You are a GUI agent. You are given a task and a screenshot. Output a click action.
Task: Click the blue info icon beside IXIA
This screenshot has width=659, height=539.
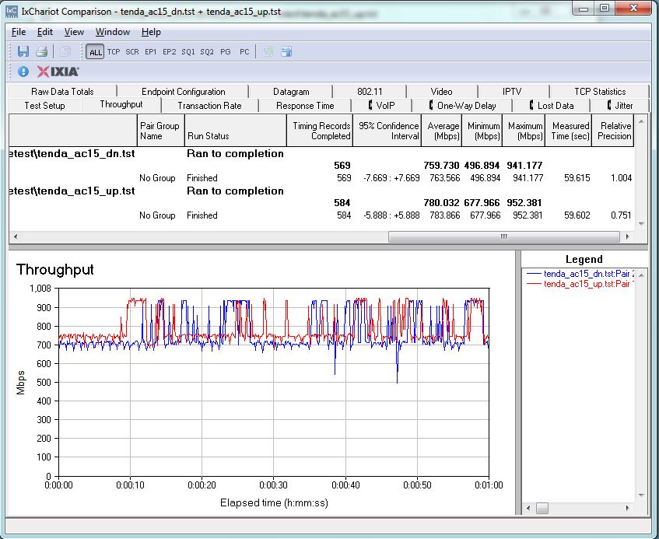[x=23, y=72]
